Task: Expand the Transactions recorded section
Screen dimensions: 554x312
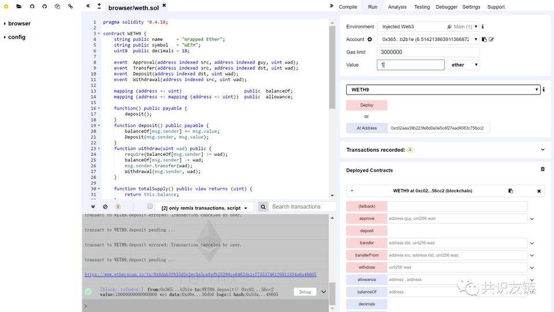Action: 542,149
